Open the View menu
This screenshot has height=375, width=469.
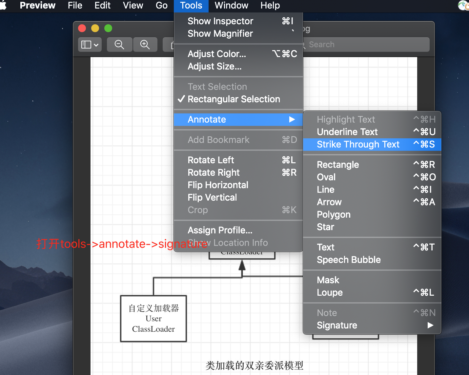click(133, 5)
